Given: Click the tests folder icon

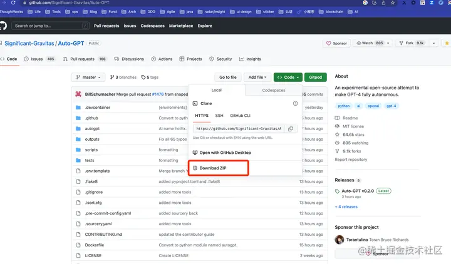Looking at the screenshot, I should tap(78, 160).
